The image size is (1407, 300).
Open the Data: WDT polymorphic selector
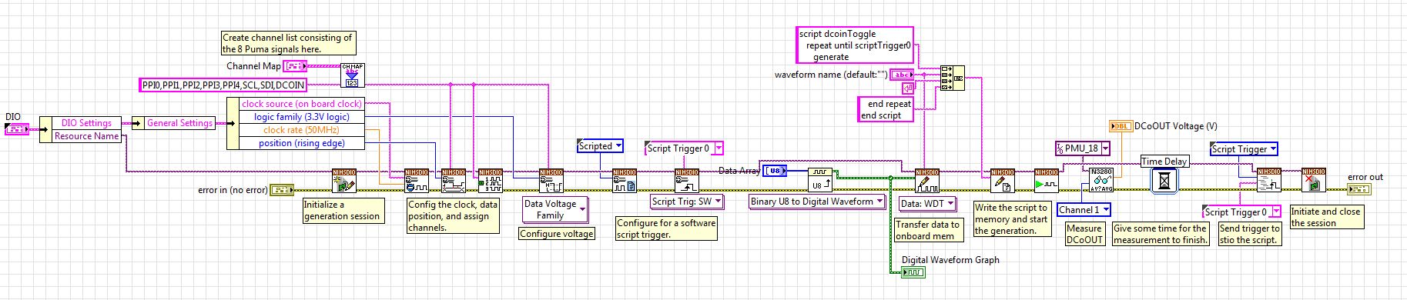pyautogui.click(x=928, y=204)
